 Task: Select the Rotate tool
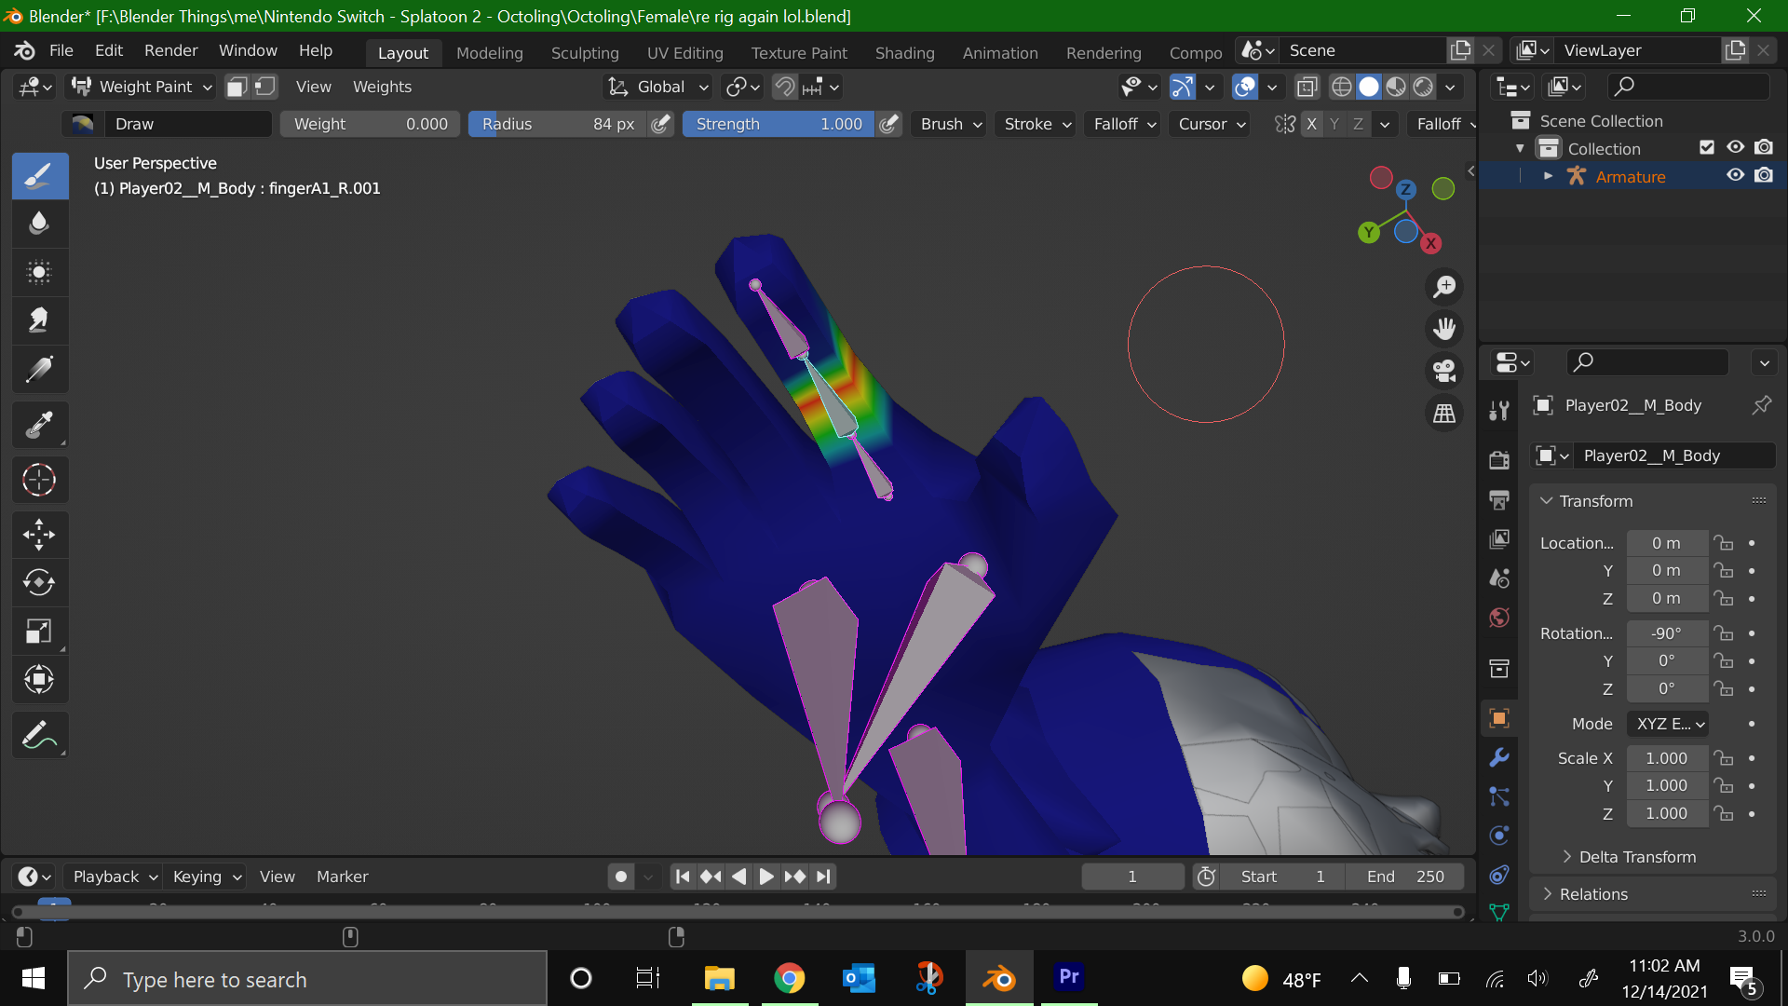pyautogui.click(x=39, y=583)
